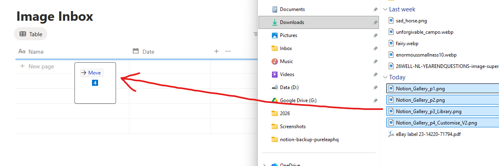Collapse the Today file group
499x166 pixels.
tap(385, 77)
